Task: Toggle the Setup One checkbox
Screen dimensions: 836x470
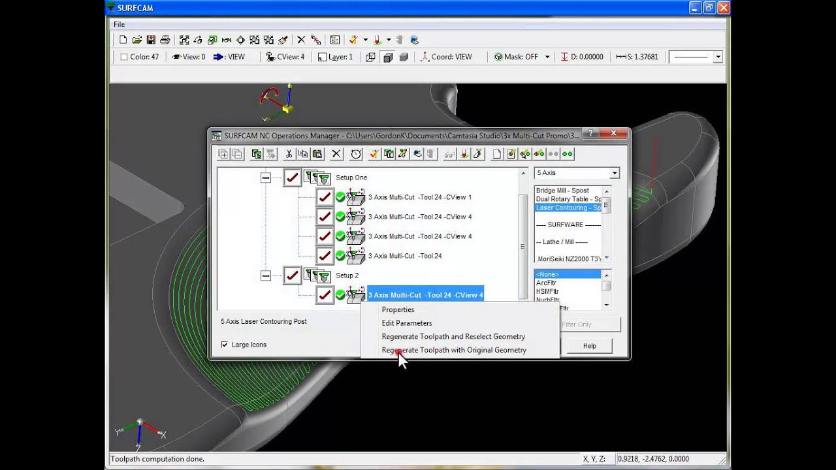Action: (x=292, y=178)
